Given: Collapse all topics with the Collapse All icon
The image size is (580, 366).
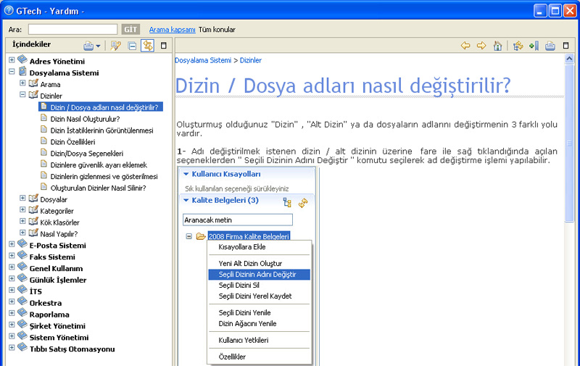Looking at the screenshot, I should (132, 46).
